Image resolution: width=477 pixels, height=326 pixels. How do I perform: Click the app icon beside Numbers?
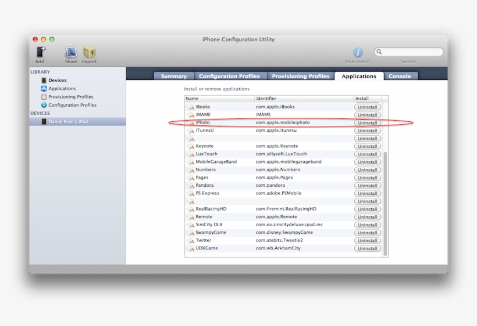click(x=191, y=170)
